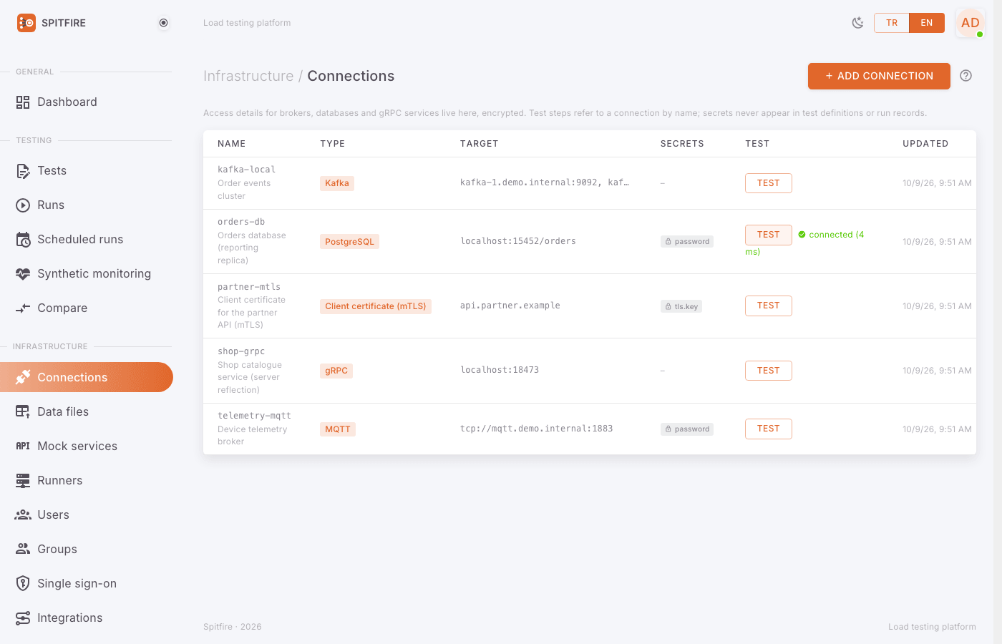Image resolution: width=1002 pixels, height=644 pixels.
Task: Open the AD user avatar menu
Action: (x=971, y=23)
